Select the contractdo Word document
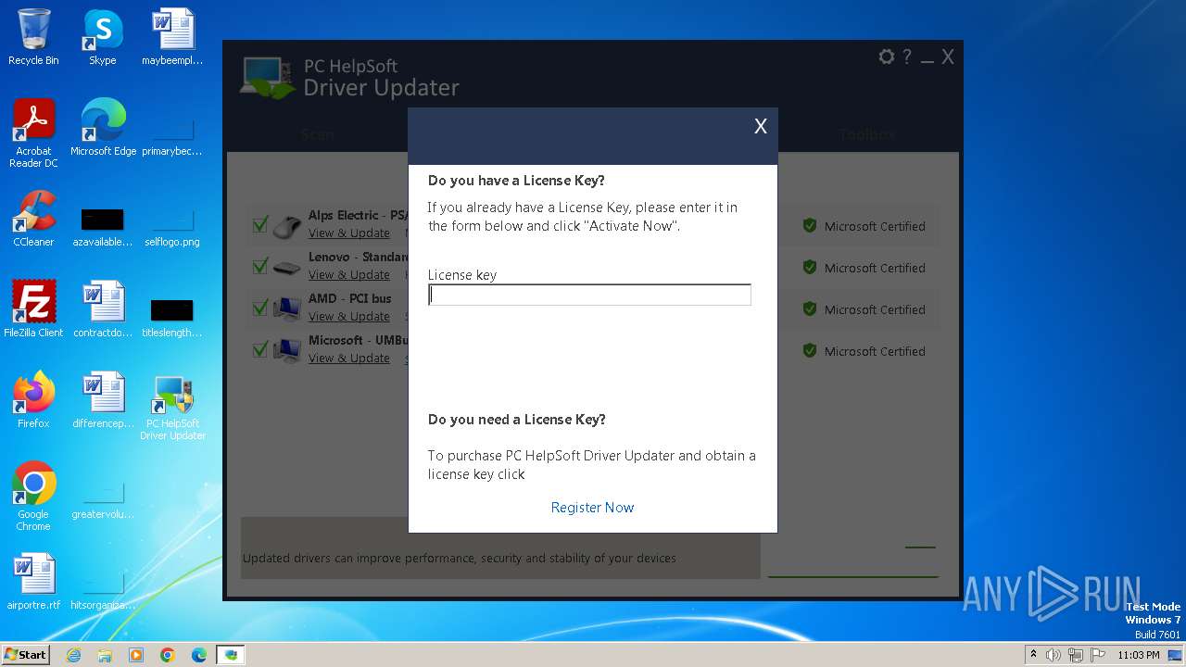Screen dimensions: 1186x667 103,309
